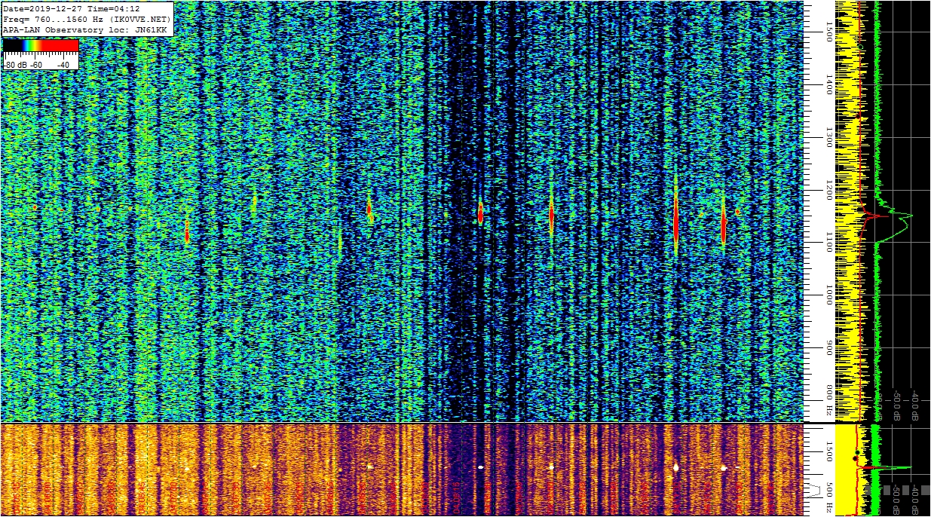This screenshot has width=931, height=517.
Task: Click the 1200 frequency axis label
Action: [x=828, y=190]
